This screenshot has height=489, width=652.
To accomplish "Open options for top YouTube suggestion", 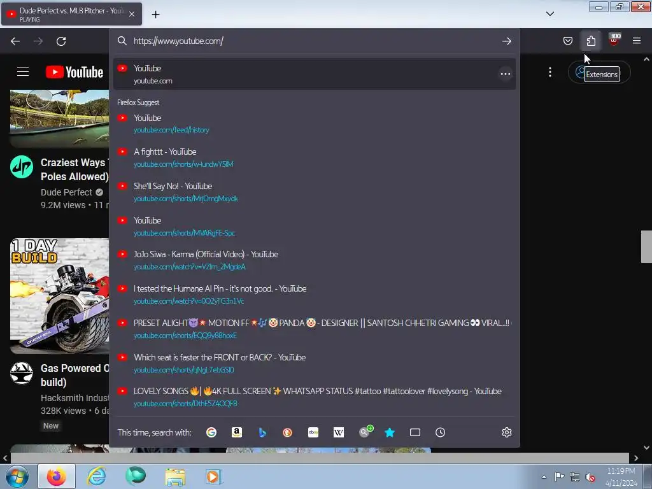I will 505,74.
